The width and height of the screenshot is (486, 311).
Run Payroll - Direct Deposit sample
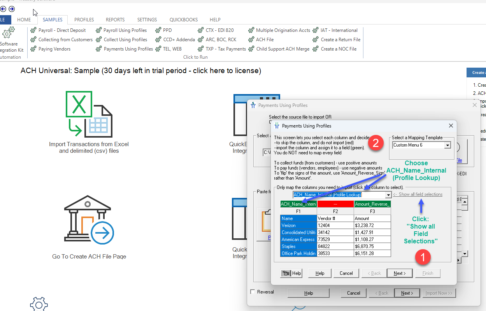click(x=58, y=30)
